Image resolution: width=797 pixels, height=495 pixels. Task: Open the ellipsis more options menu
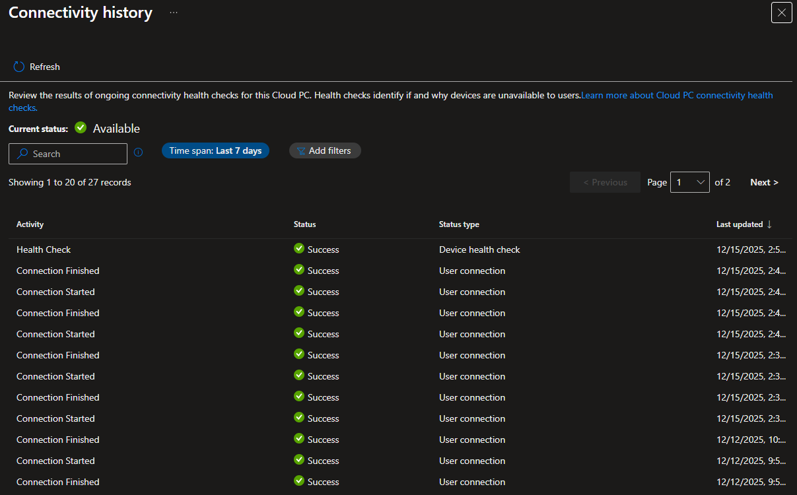[174, 13]
